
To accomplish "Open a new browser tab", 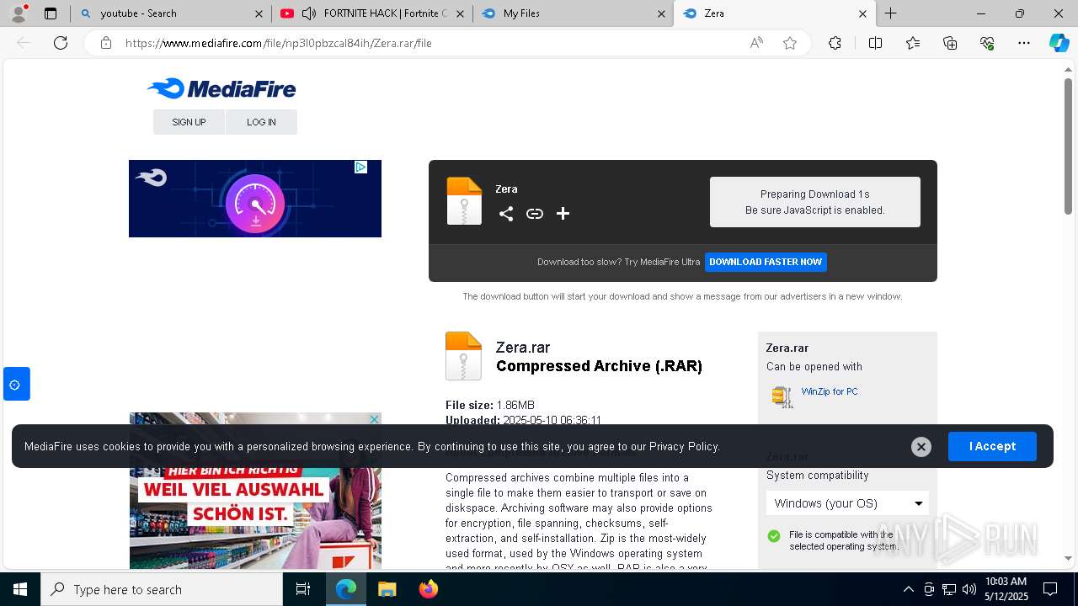I will [x=890, y=13].
